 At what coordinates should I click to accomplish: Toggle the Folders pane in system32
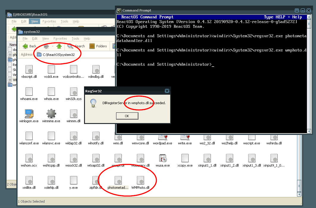coord(98,46)
